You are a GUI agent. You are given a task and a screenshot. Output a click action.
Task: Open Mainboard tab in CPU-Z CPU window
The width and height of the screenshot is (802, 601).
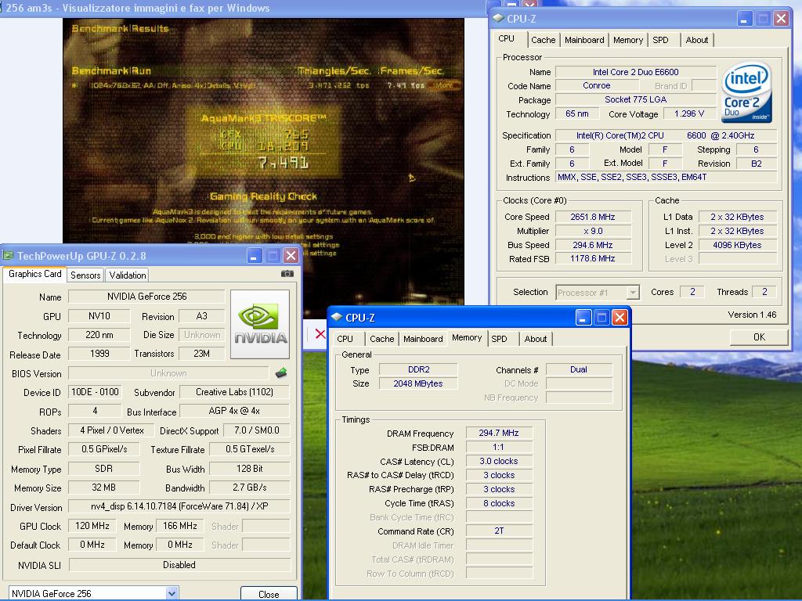(x=584, y=40)
